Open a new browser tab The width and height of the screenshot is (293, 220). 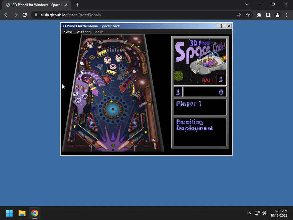coord(77,5)
